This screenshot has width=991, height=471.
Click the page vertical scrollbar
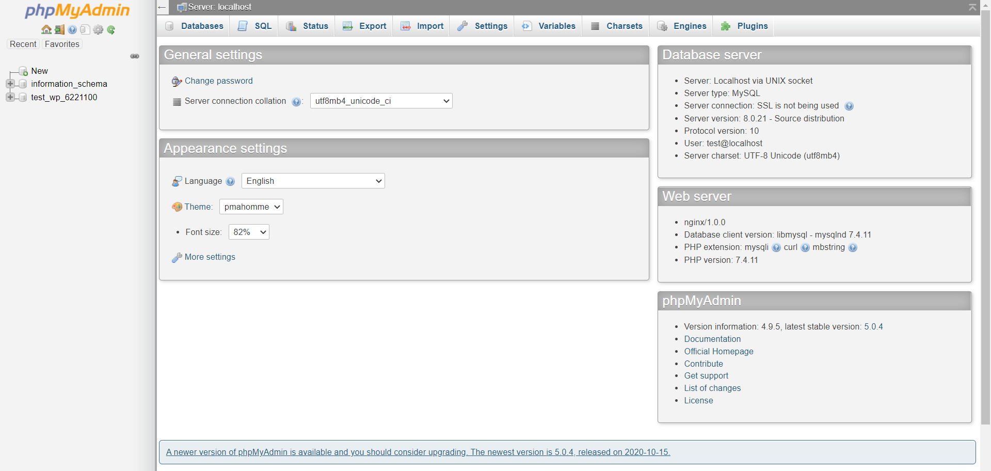(x=985, y=217)
